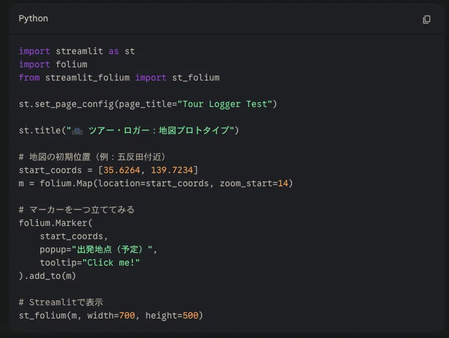The width and height of the screenshot is (449, 338).
Task: Click the "Click me!" tooltip string
Action: click(x=111, y=262)
